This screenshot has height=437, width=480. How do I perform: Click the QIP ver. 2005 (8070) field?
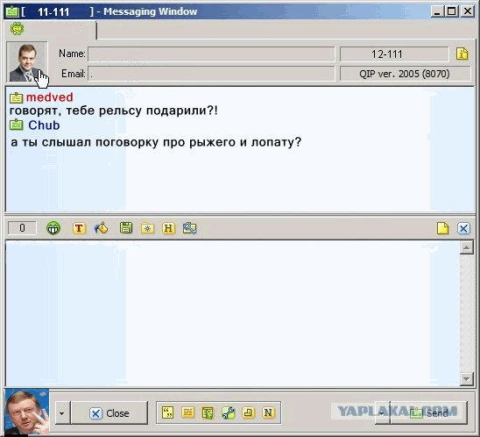(x=405, y=74)
